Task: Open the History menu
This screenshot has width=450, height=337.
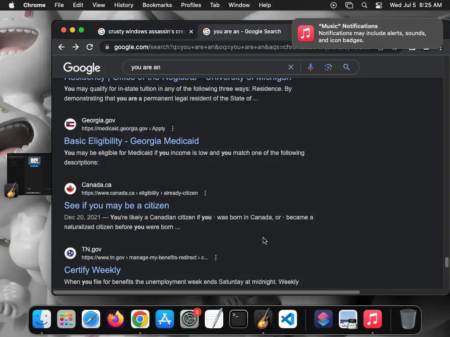Action: (x=123, y=5)
